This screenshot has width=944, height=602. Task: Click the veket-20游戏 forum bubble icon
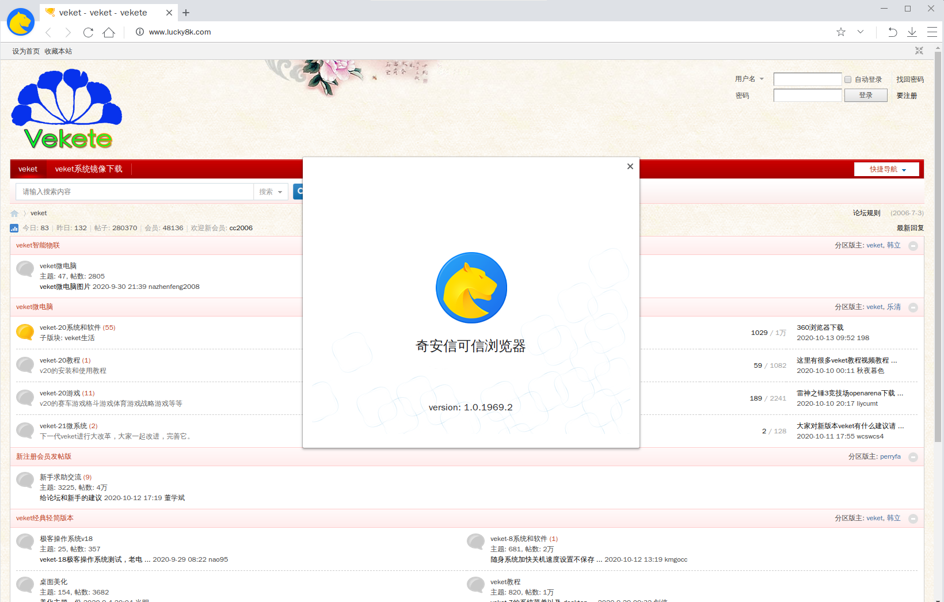tap(25, 398)
